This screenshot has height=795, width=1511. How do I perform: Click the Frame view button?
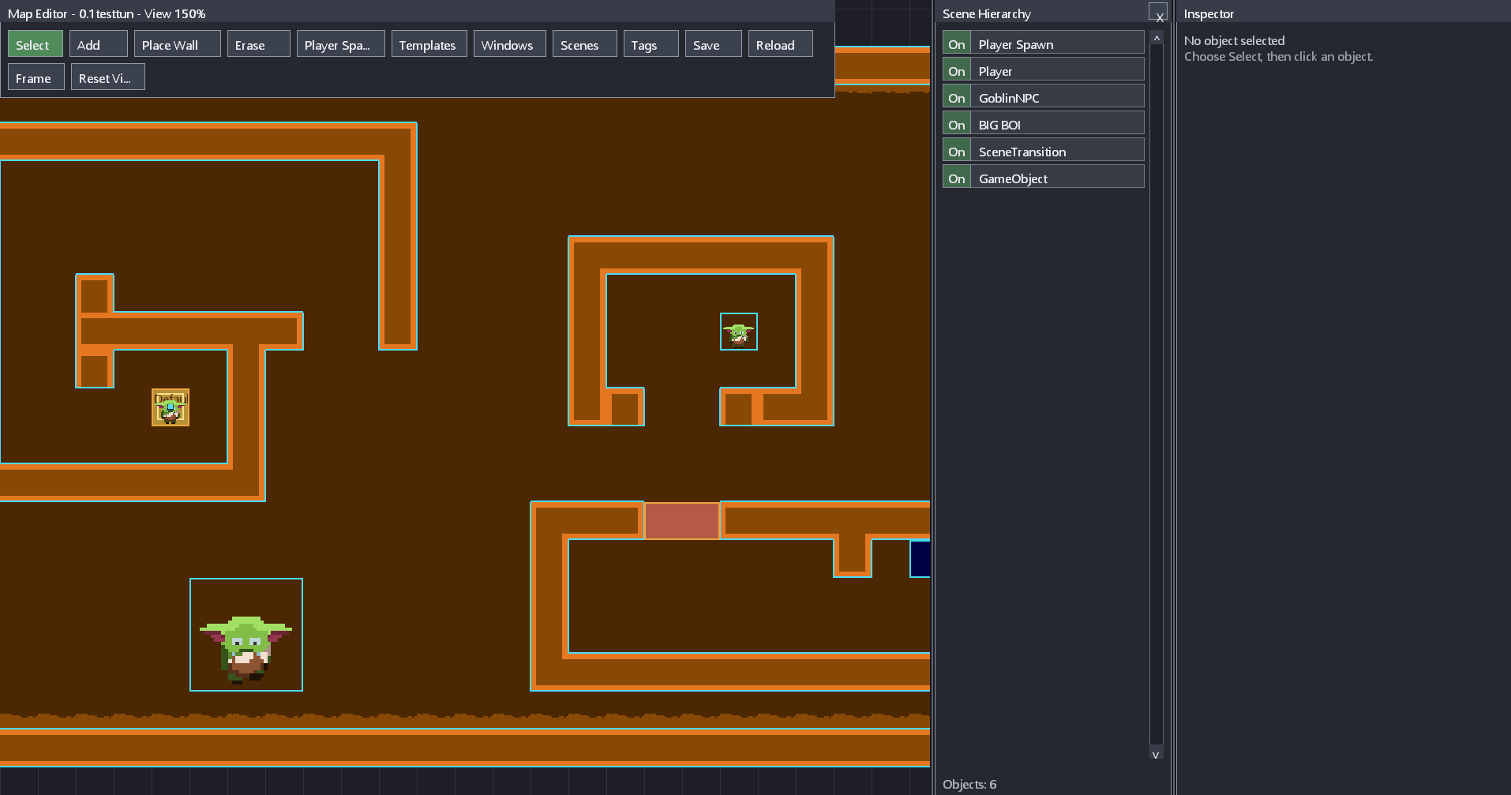click(x=36, y=77)
